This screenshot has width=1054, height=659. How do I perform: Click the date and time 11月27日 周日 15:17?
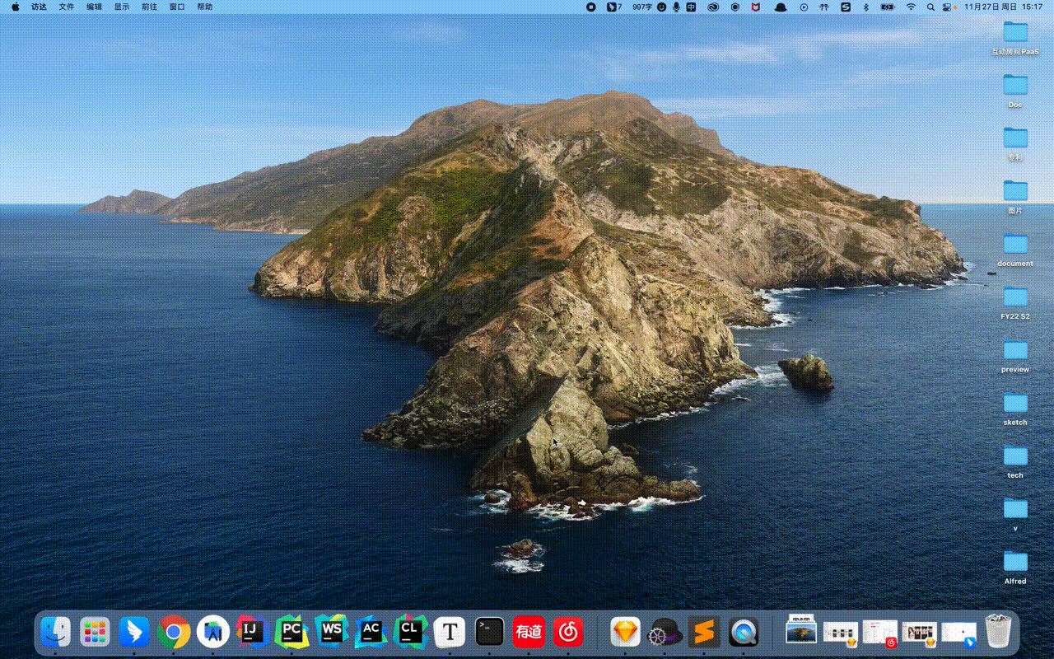pos(1003,7)
